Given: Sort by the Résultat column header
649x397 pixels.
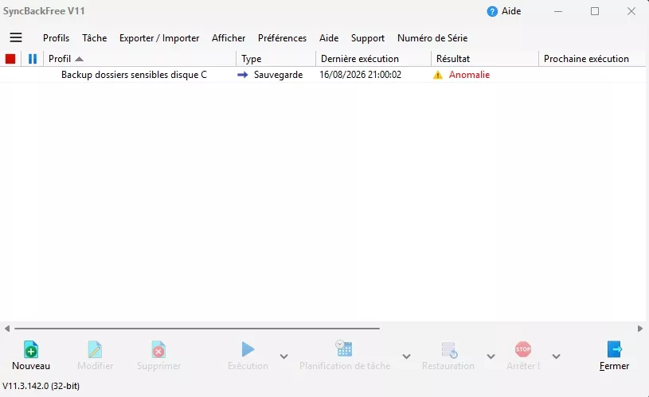Looking at the screenshot, I should click(x=485, y=59).
